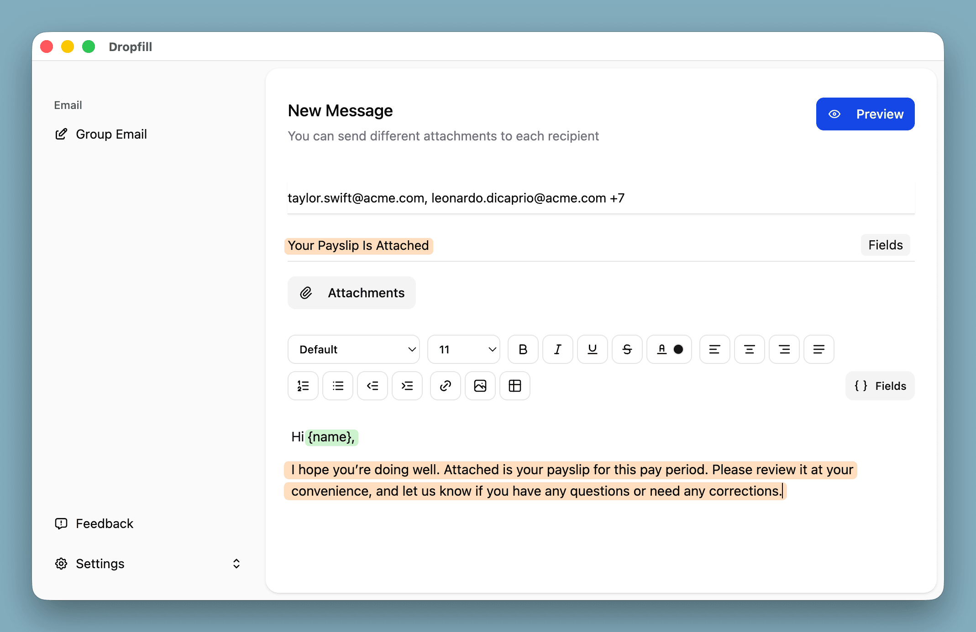
Task: Open the Attachments button
Action: tap(352, 293)
